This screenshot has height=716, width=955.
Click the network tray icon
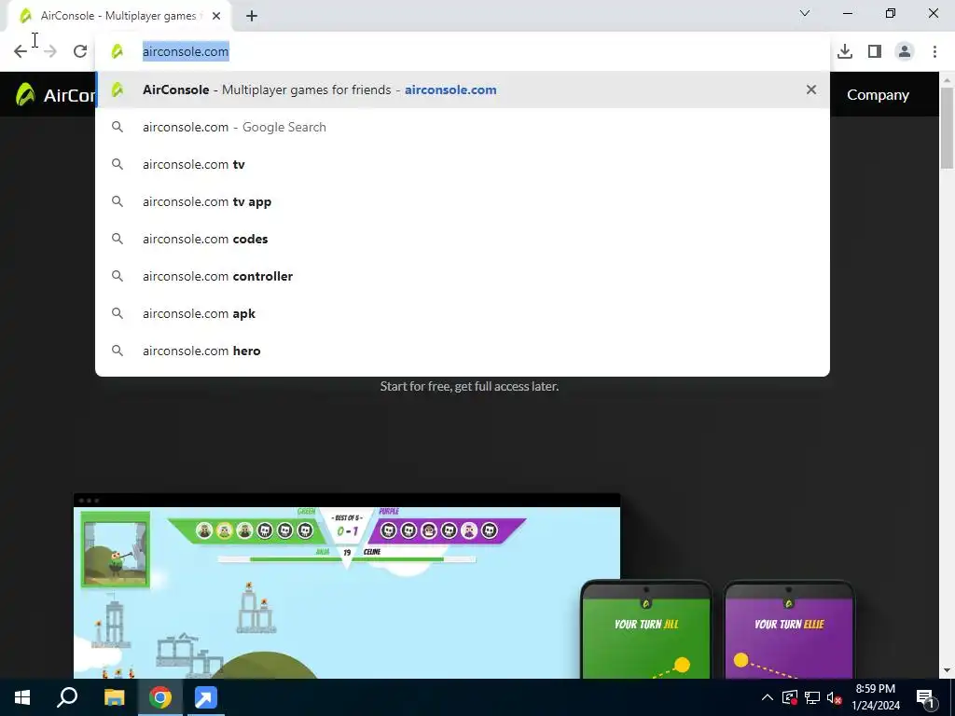pyautogui.click(x=812, y=697)
